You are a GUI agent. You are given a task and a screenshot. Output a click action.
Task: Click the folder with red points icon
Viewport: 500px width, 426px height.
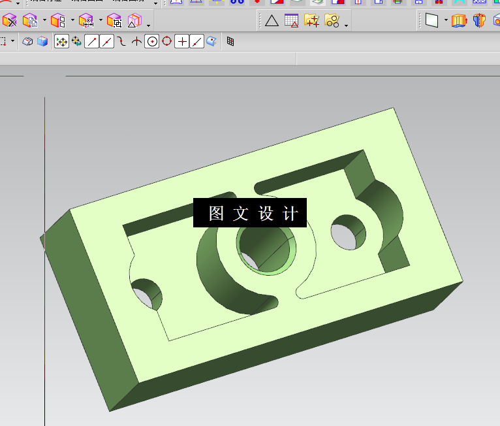click(x=311, y=21)
